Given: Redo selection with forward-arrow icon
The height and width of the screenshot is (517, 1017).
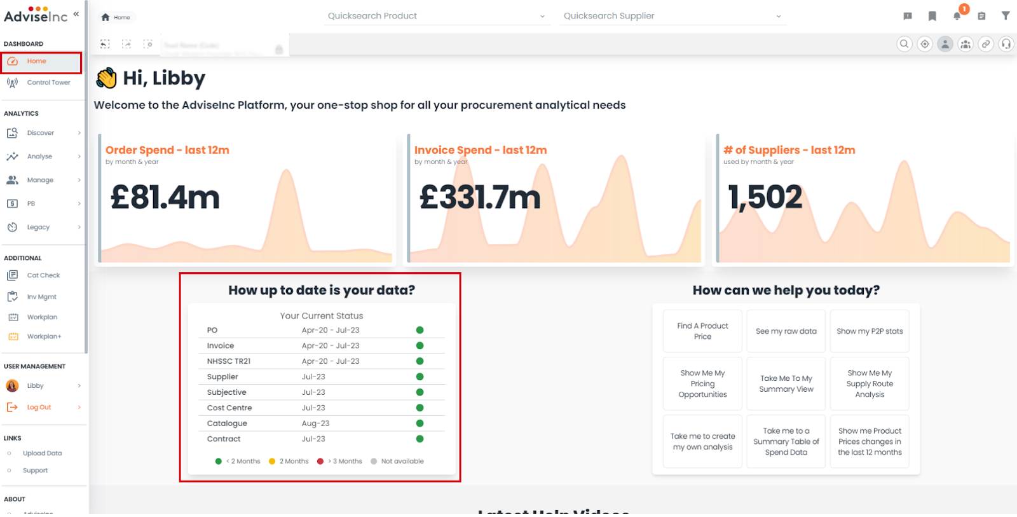Looking at the screenshot, I should 126,44.
